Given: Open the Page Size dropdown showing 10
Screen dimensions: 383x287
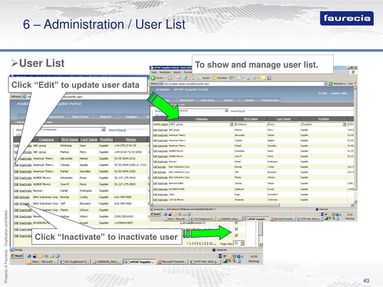Looking at the screenshot, I should 242,243.
